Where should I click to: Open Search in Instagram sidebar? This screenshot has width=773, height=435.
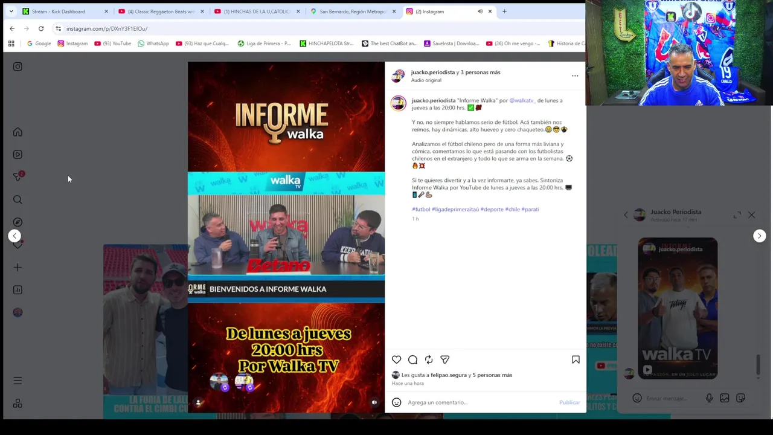(18, 199)
